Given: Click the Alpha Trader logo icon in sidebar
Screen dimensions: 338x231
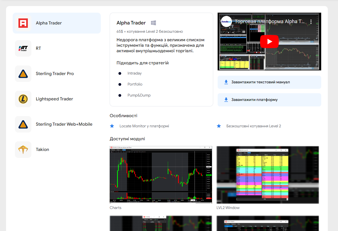Looking at the screenshot, I should tap(23, 23).
